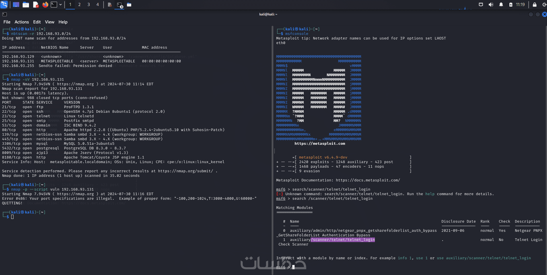Click the '3306/tcp' port entry
547x275 pixels.
tap(11, 144)
